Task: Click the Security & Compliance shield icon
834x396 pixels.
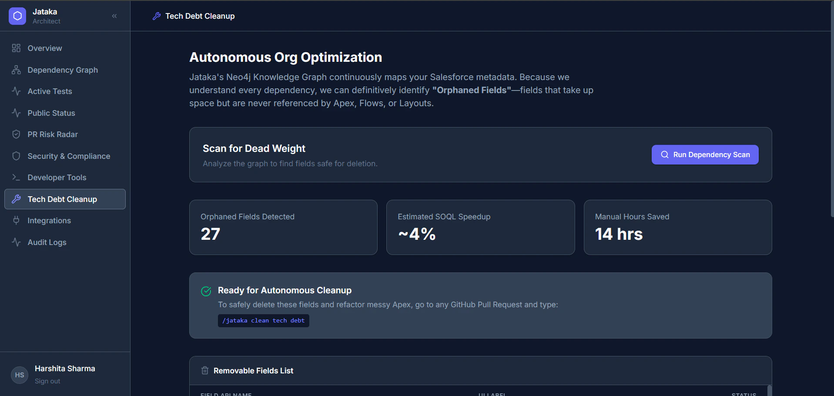Action: 16,156
